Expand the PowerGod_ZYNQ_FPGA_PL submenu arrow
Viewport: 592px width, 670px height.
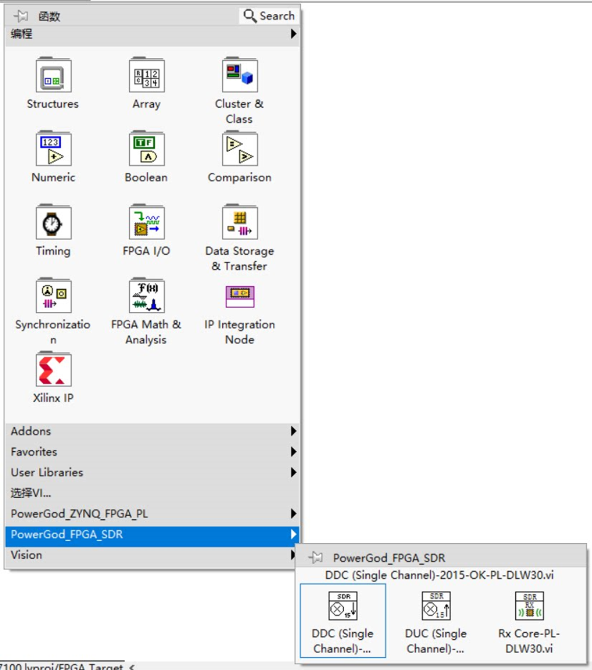pos(293,514)
